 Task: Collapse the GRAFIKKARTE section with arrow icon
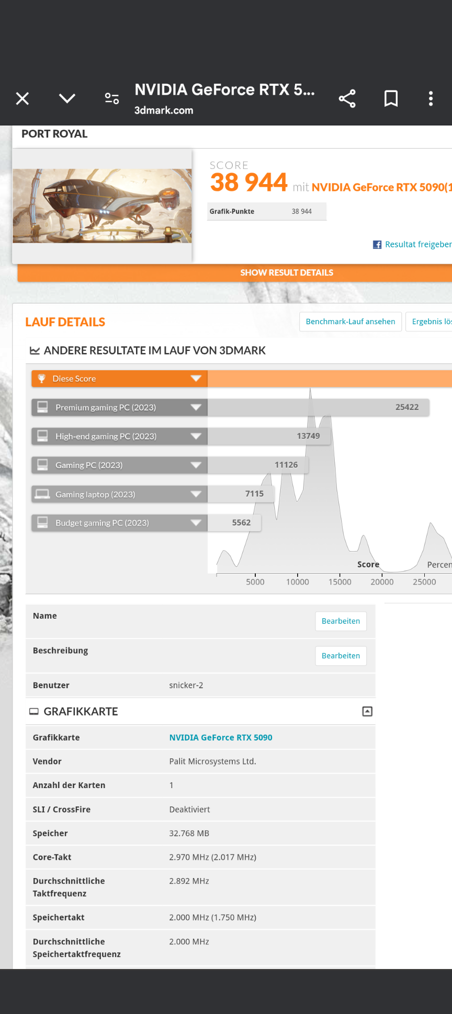click(x=367, y=711)
